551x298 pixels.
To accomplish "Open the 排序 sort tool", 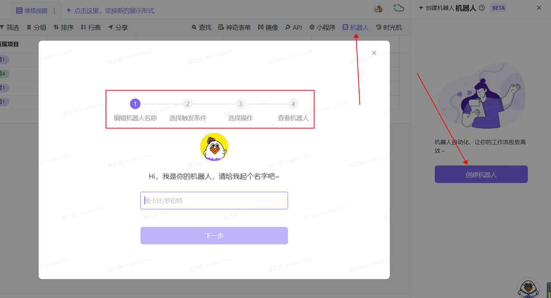I will pyautogui.click(x=63, y=28).
